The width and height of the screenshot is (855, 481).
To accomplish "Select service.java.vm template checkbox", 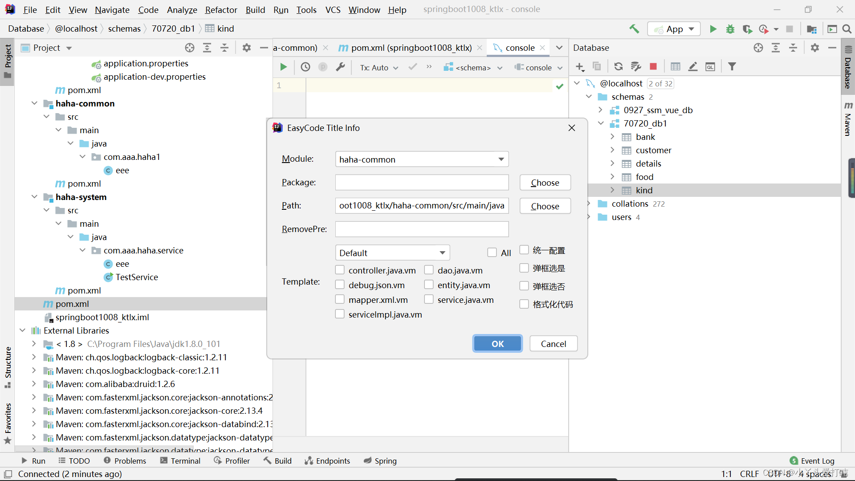I will pyautogui.click(x=429, y=300).
